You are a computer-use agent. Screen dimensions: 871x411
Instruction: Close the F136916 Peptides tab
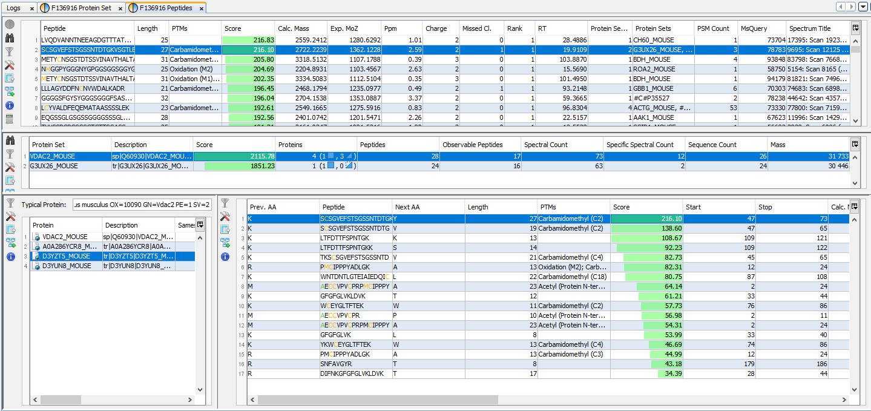201,8
